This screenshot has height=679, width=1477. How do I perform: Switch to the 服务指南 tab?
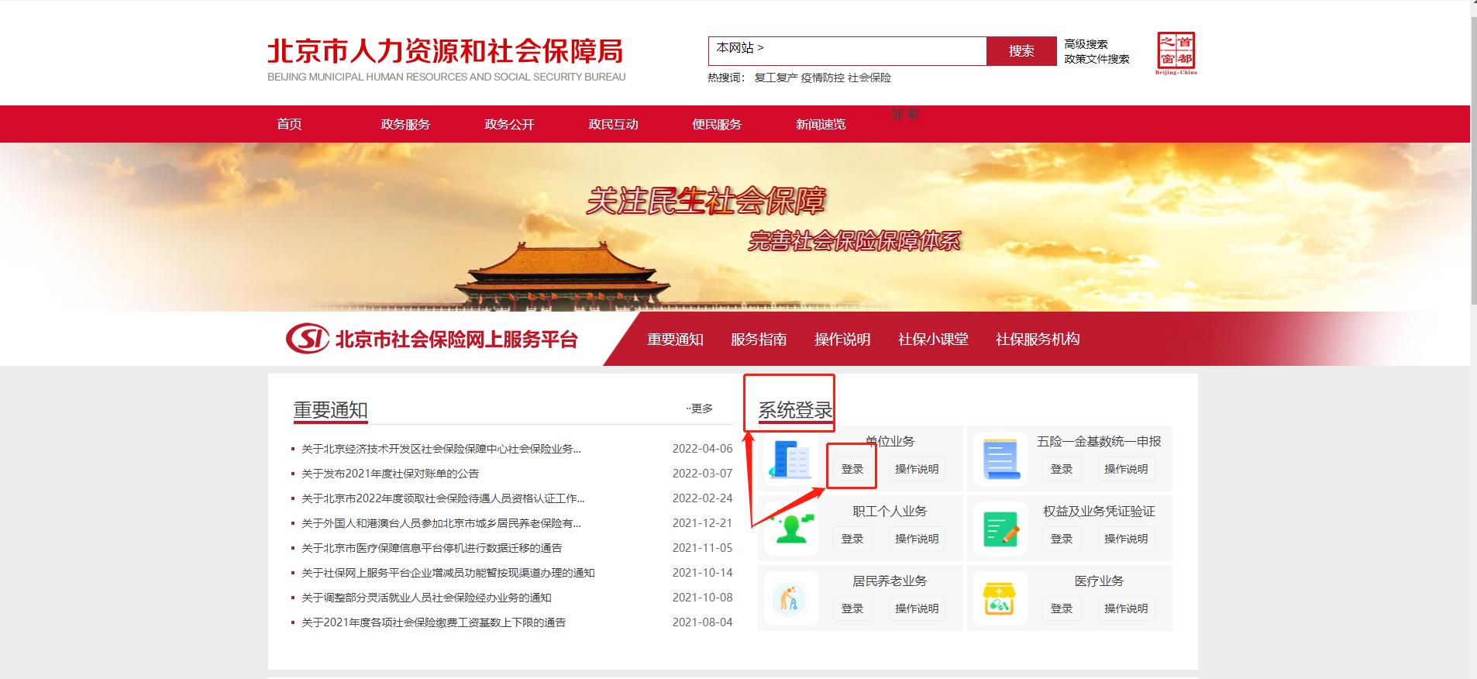coord(759,339)
